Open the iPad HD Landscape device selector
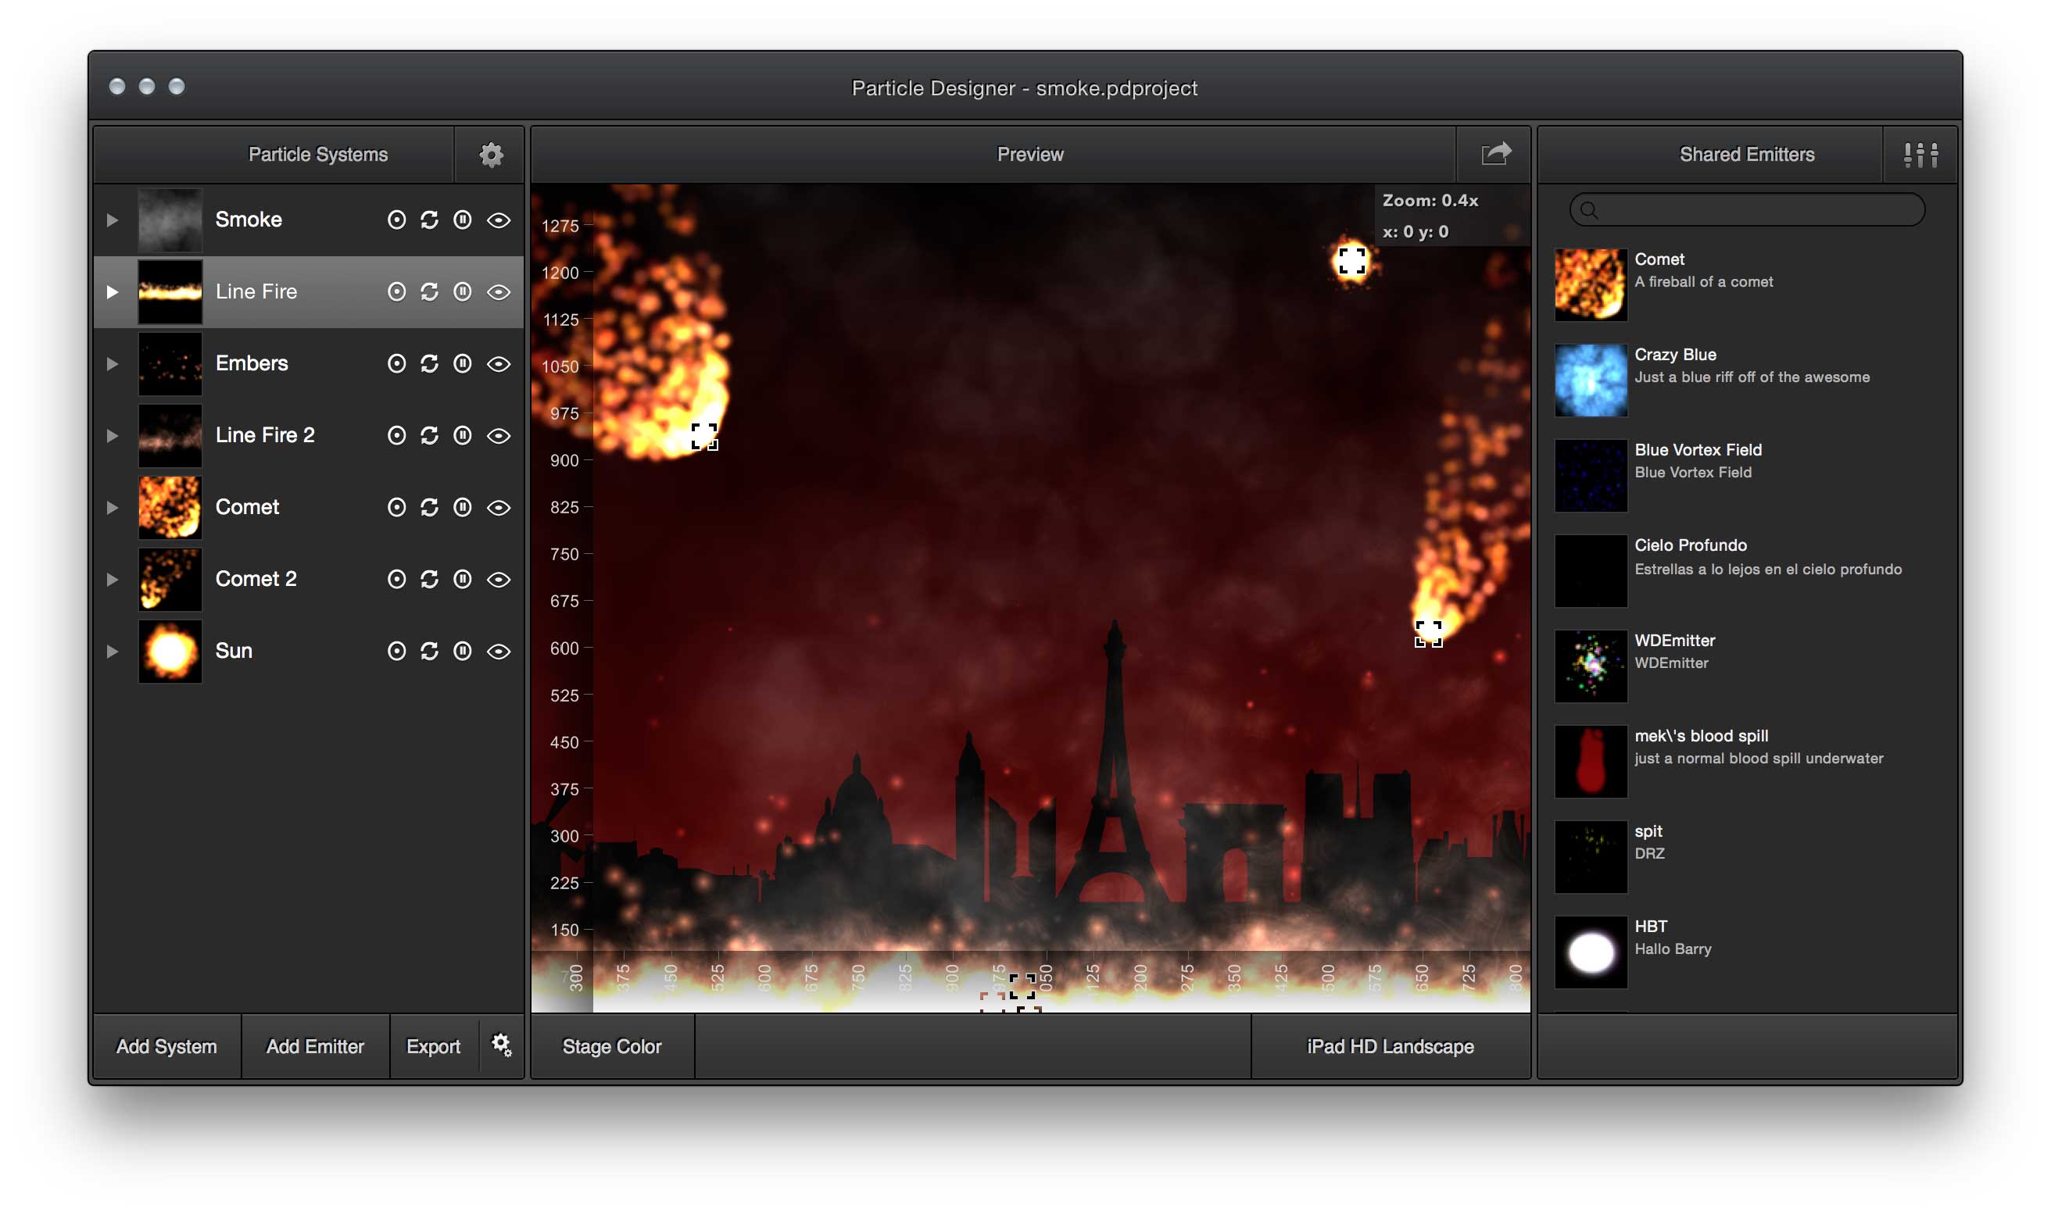This screenshot has height=1211, width=2051. pos(1390,1046)
